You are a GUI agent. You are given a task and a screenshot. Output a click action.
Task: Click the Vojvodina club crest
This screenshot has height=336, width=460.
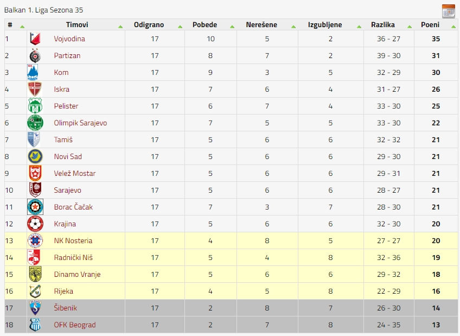click(x=35, y=39)
